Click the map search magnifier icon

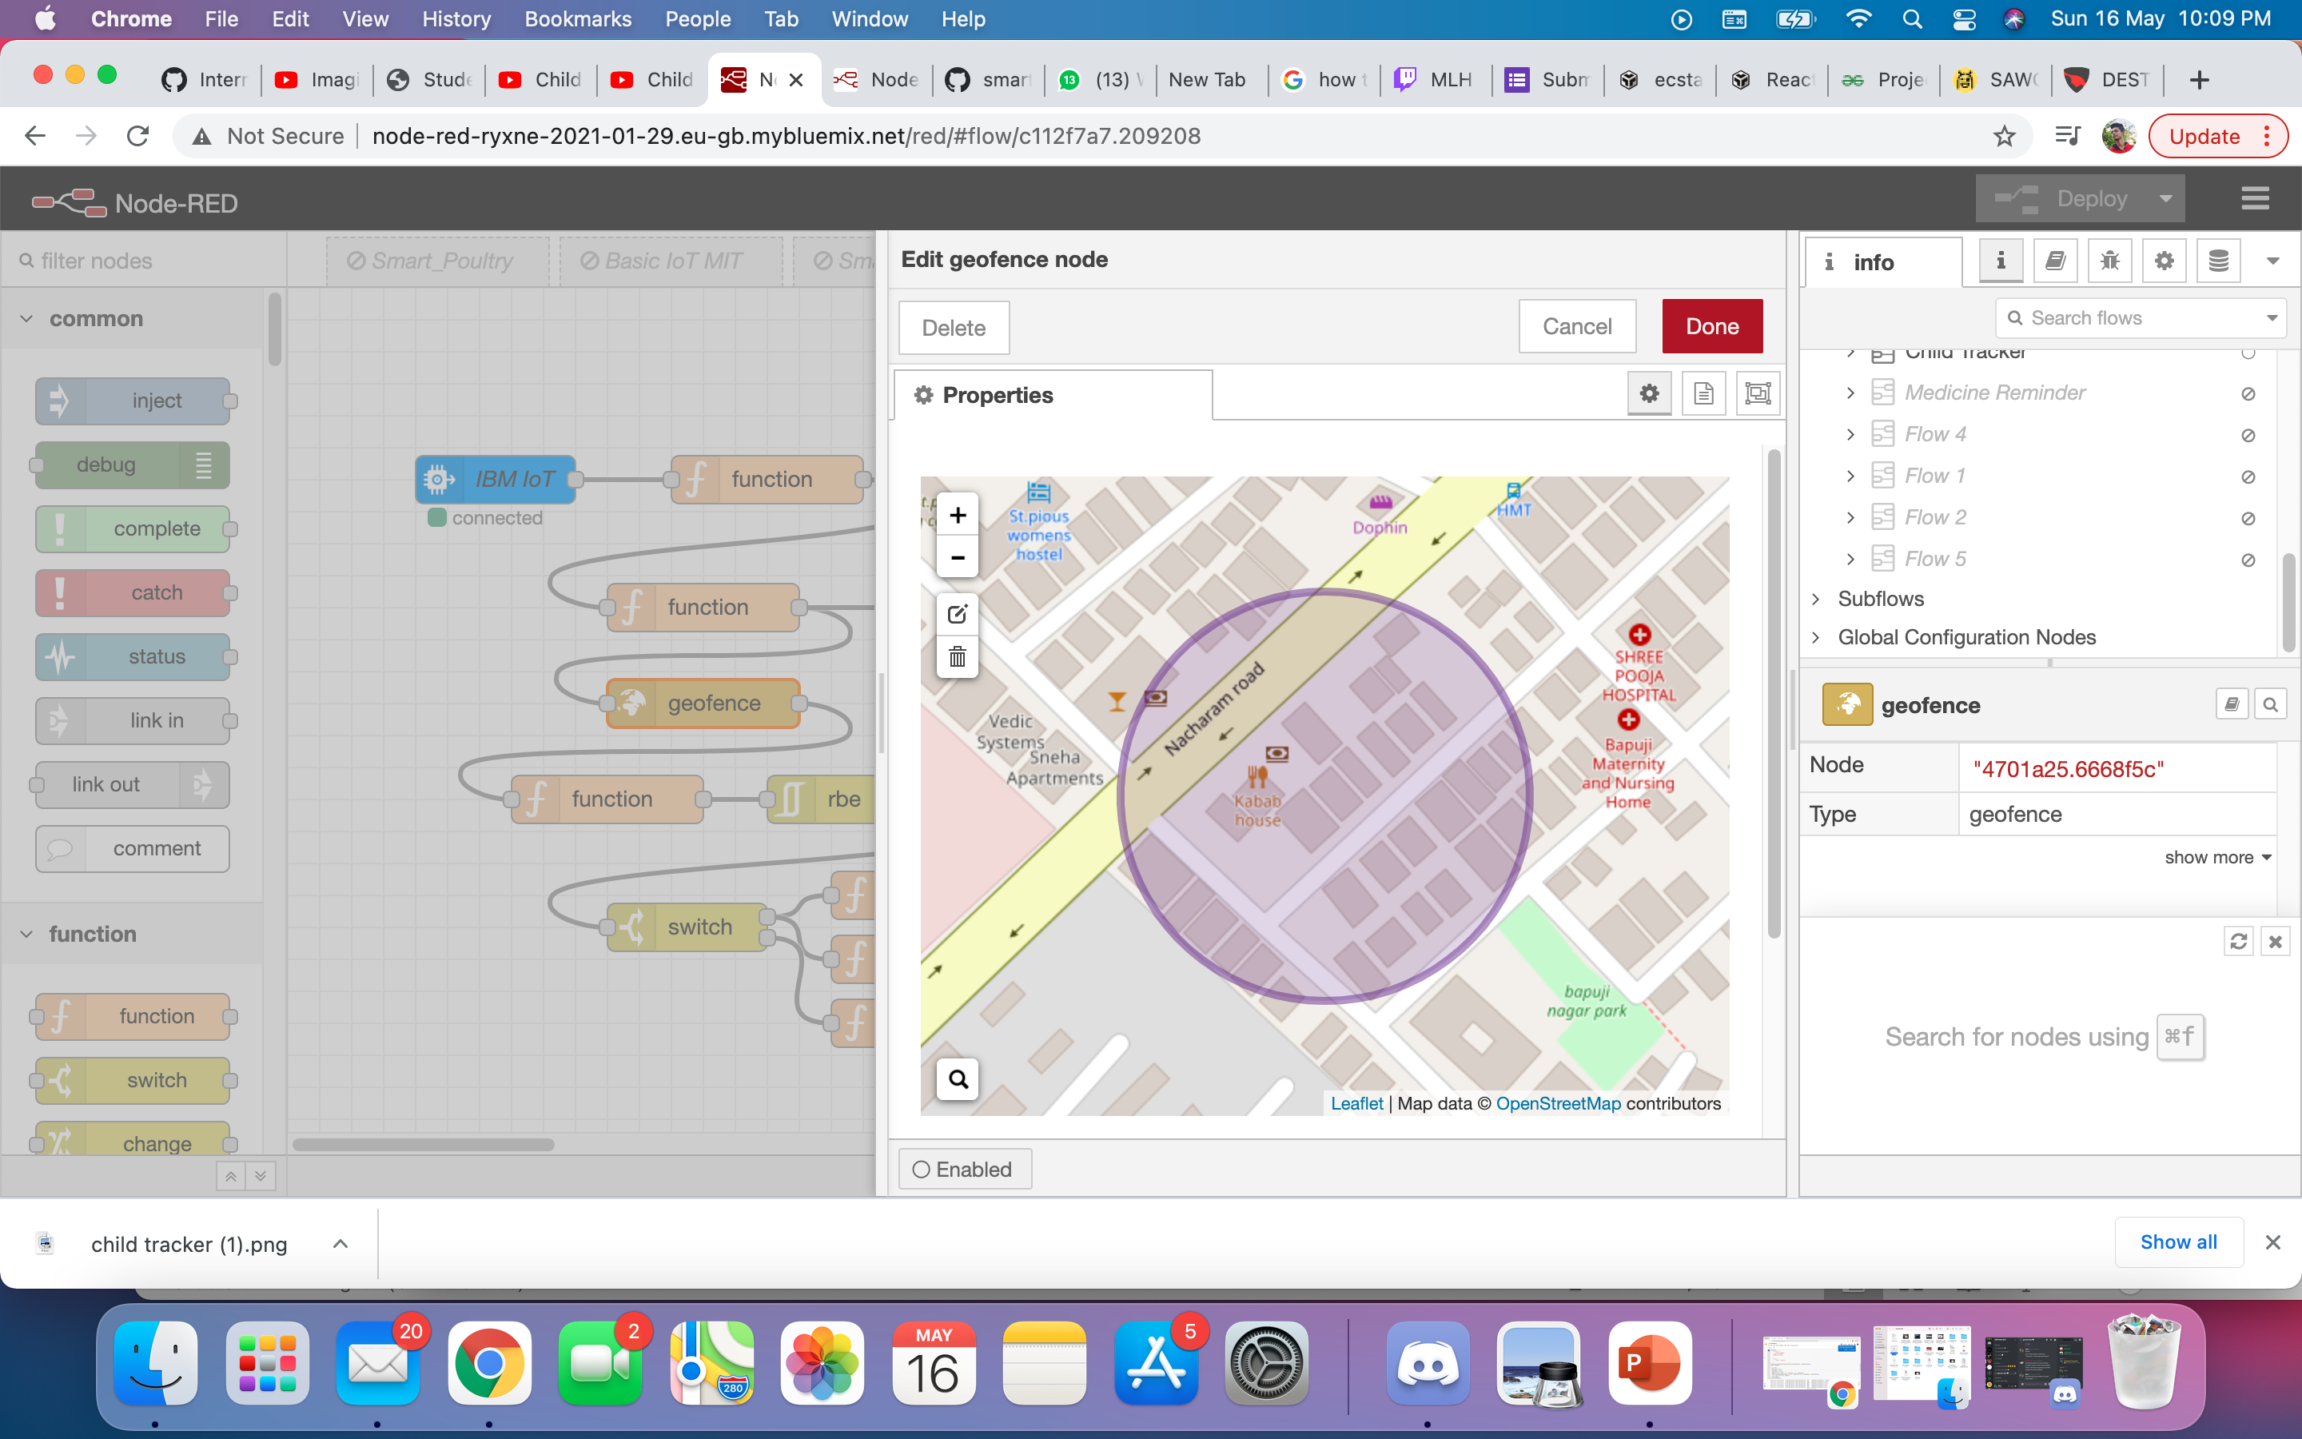[x=957, y=1079]
